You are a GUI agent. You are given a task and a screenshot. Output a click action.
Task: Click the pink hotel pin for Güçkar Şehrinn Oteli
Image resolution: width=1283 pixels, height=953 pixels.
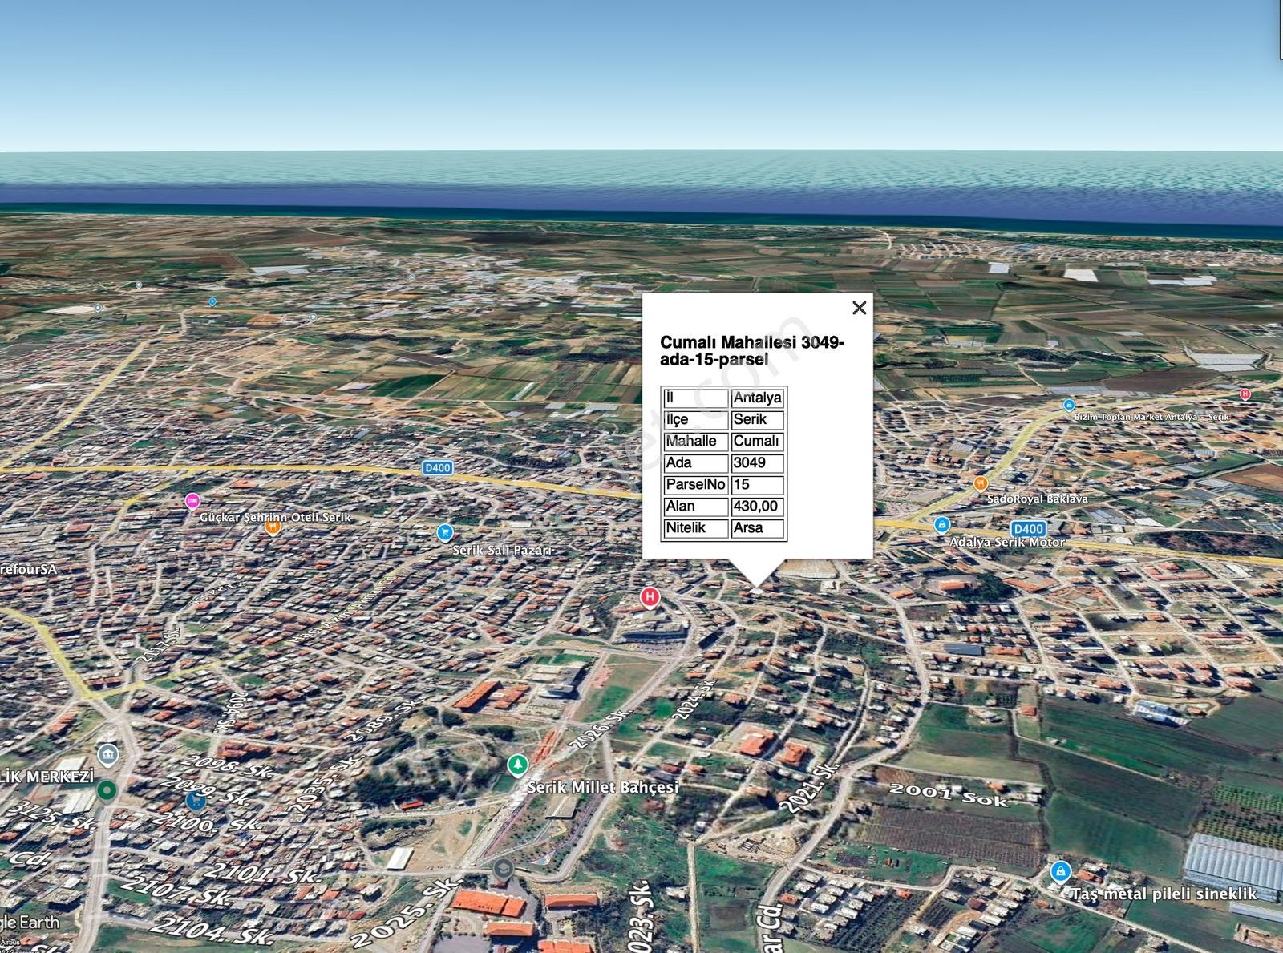pyautogui.click(x=192, y=501)
